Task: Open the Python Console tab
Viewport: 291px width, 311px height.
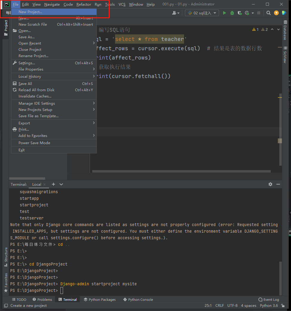Action: click(x=138, y=300)
